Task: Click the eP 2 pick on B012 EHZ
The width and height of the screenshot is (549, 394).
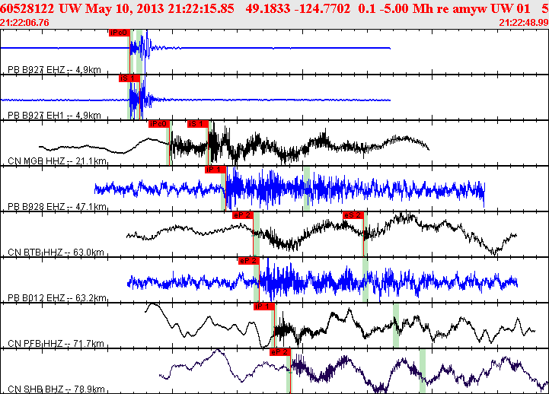Action: (248, 261)
